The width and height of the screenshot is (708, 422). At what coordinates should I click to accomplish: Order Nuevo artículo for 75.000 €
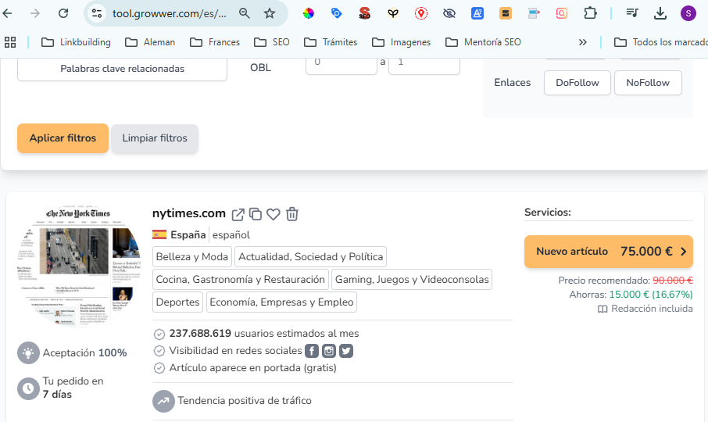point(608,252)
